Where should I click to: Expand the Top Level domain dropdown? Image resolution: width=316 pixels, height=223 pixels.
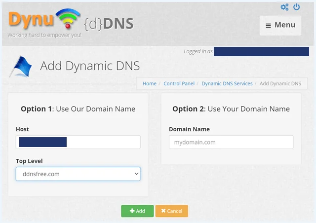(78, 174)
